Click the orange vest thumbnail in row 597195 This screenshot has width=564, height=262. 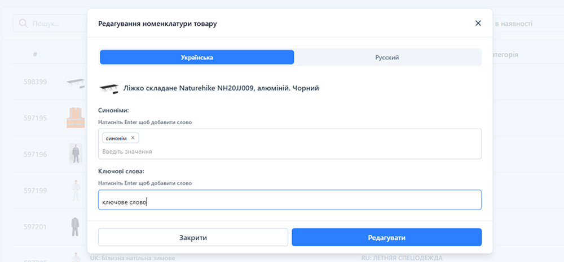pyautogui.click(x=76, y=118)
